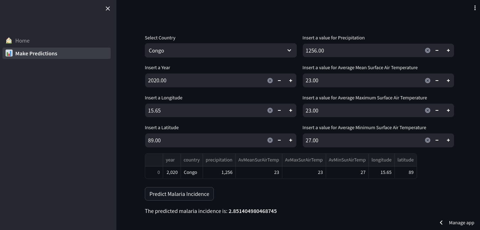Clear the Latitude field value
This screenshot has width=480, height=230.
click(x=270, y=140)
